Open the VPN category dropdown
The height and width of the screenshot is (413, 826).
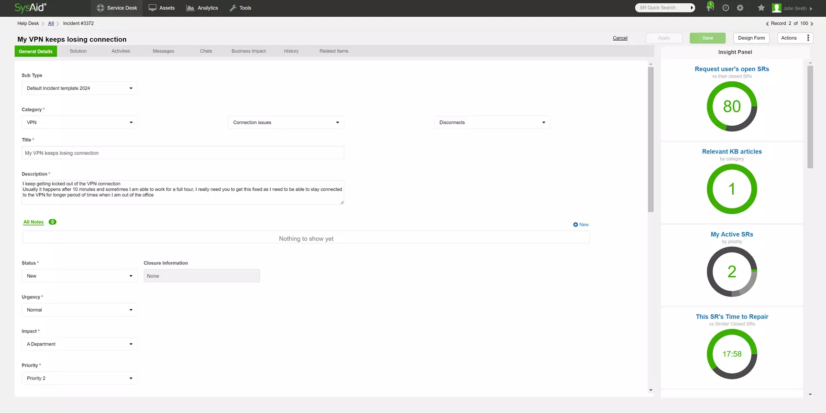pyautogui.click(x=80, y=122)
